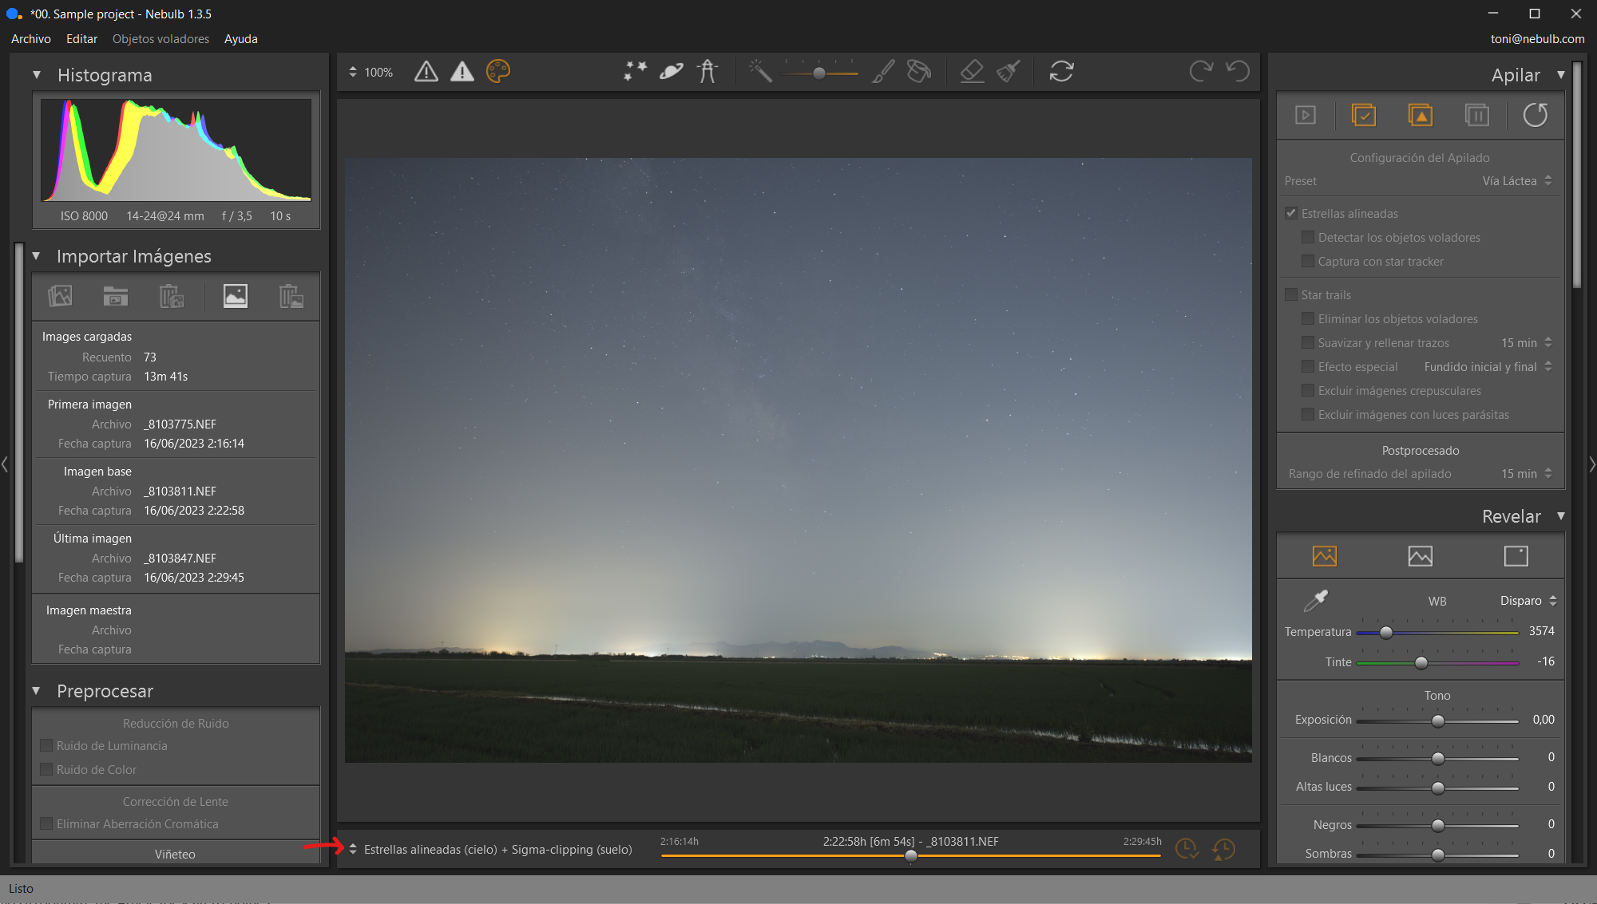Screen dimensions: 1597x904
Task: Click the reset circular arrow in Apilar
Action: pyautogui.click(x=1535, y=115)
